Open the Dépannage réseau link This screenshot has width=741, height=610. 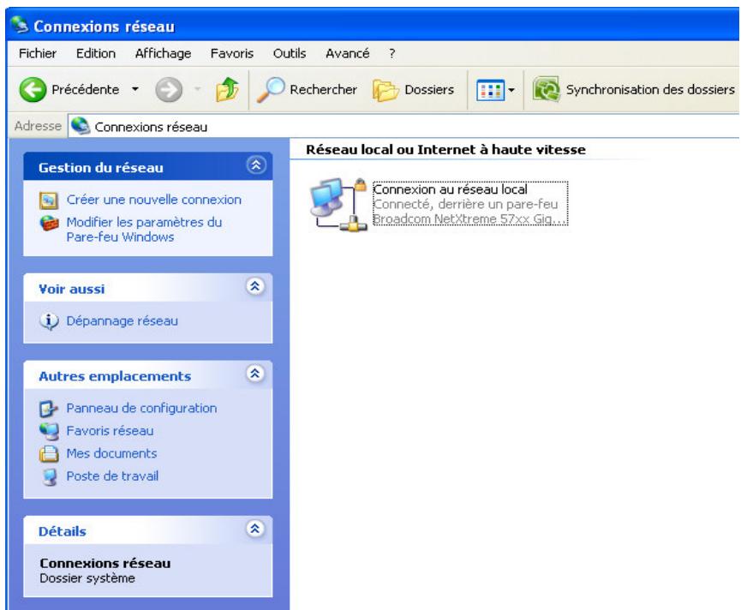point(122,321)
